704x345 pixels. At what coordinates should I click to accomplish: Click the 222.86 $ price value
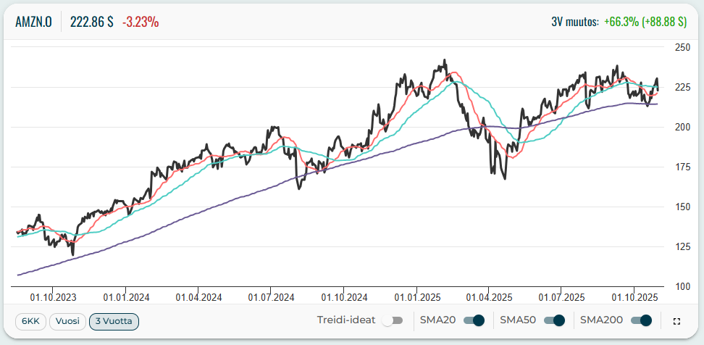click(91, 22)
